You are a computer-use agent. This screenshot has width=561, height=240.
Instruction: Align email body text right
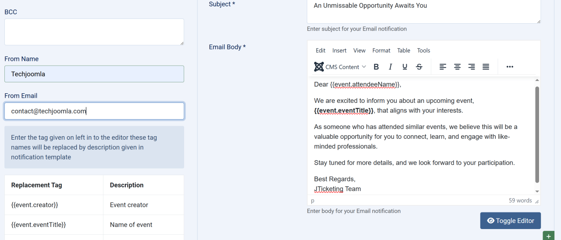[x=472, y=67]
